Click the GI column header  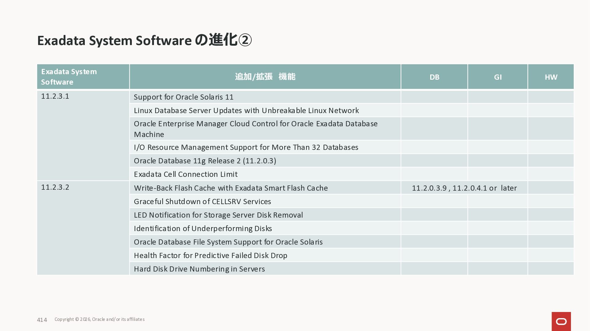pos(498,77)
